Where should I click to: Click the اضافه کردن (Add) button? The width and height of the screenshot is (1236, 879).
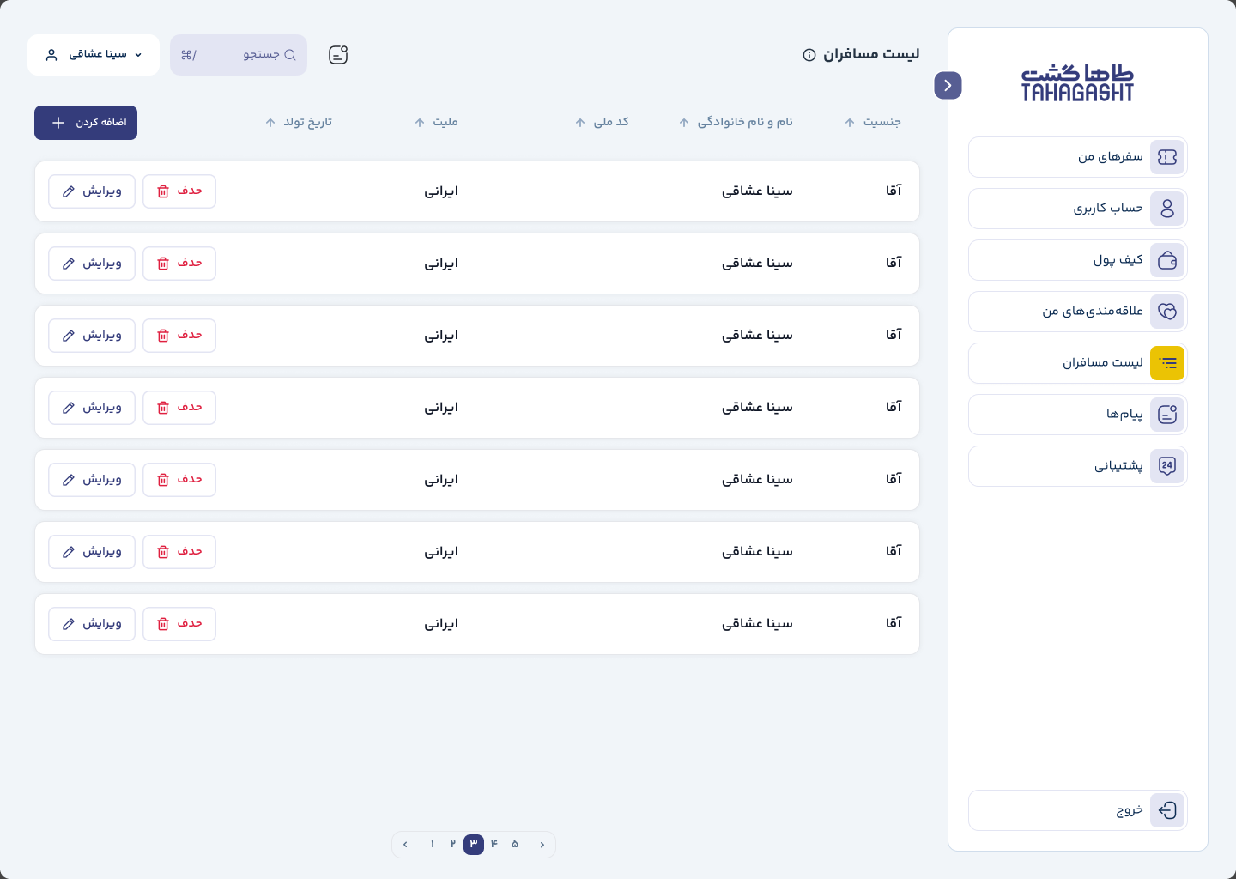86,123
